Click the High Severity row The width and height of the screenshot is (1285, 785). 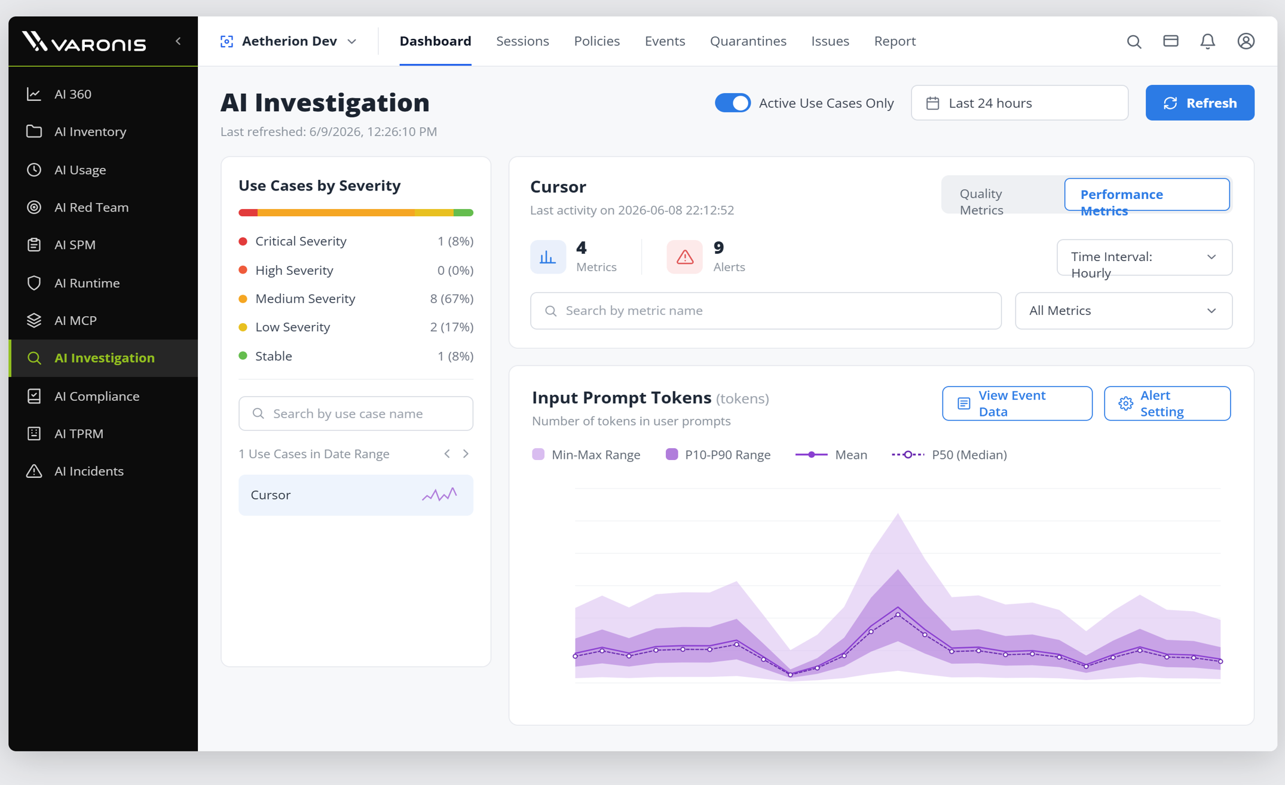(x=356, y=270)
